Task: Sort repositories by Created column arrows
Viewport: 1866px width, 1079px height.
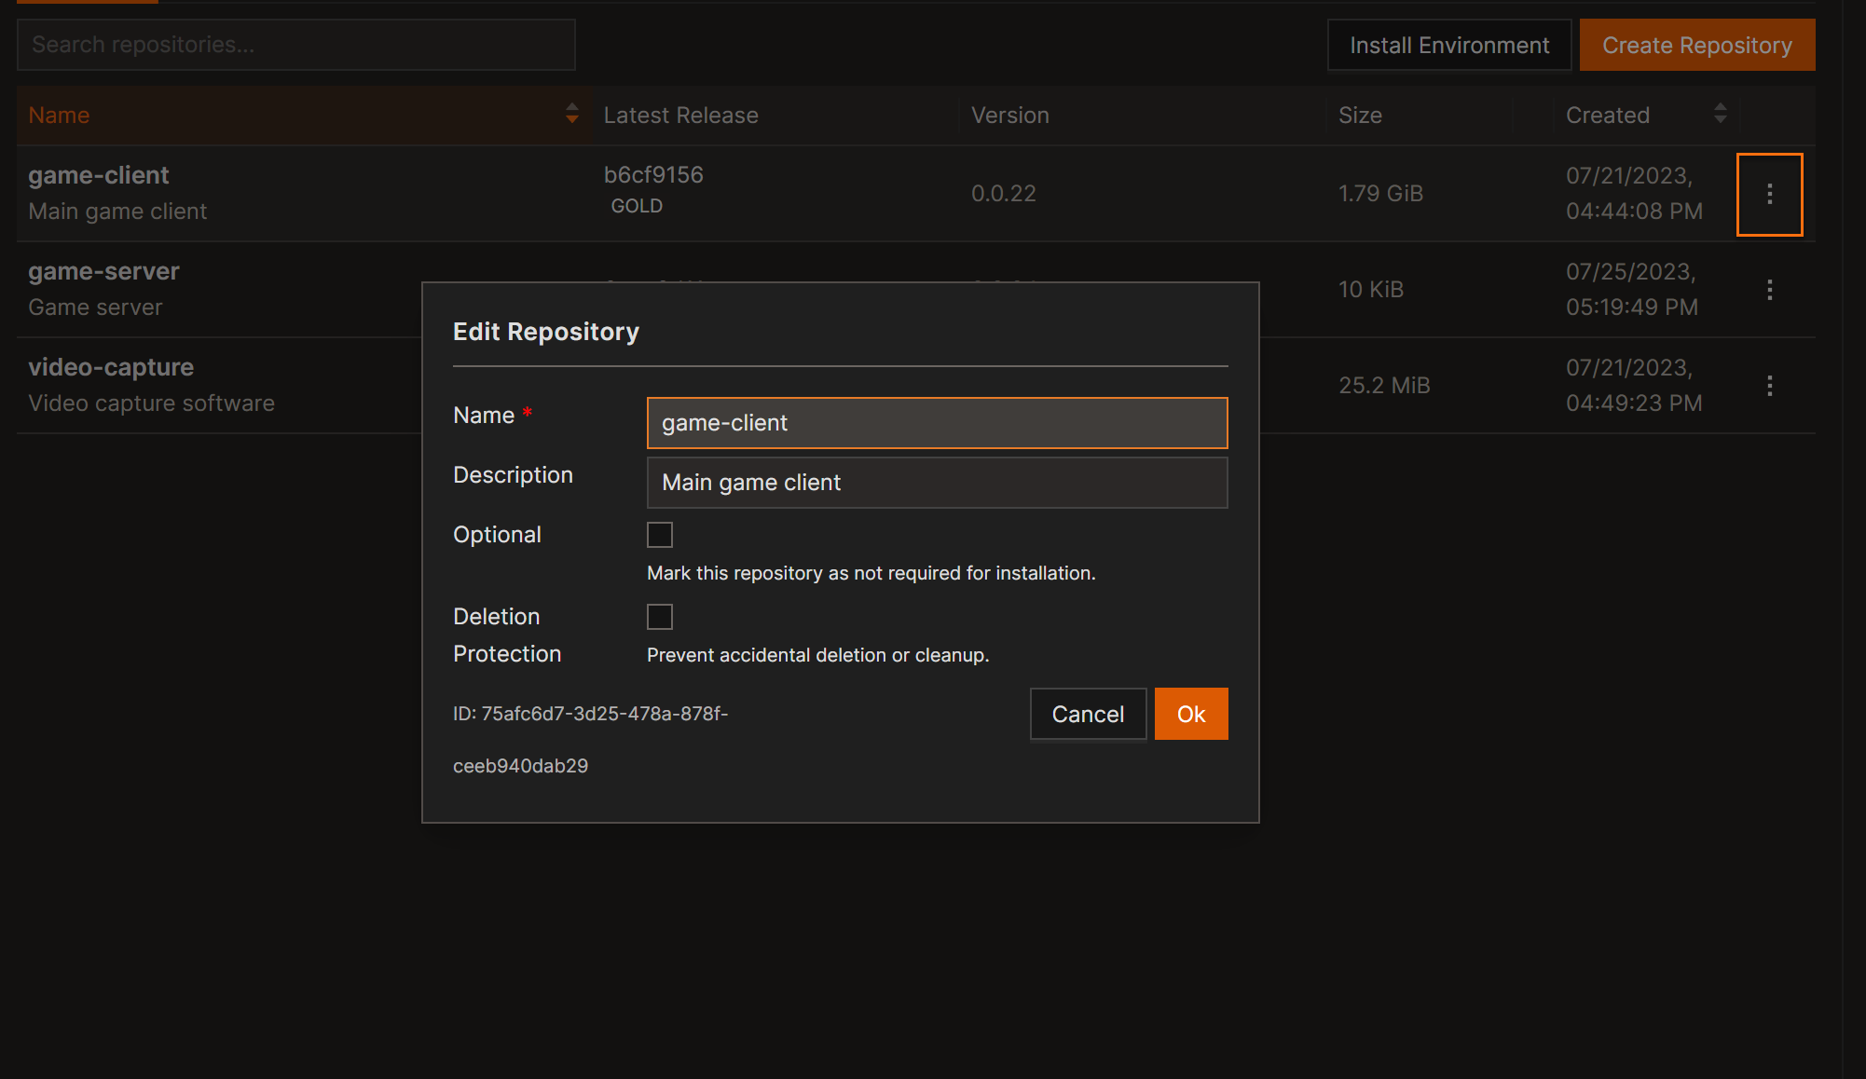Action: [1720, 115]
